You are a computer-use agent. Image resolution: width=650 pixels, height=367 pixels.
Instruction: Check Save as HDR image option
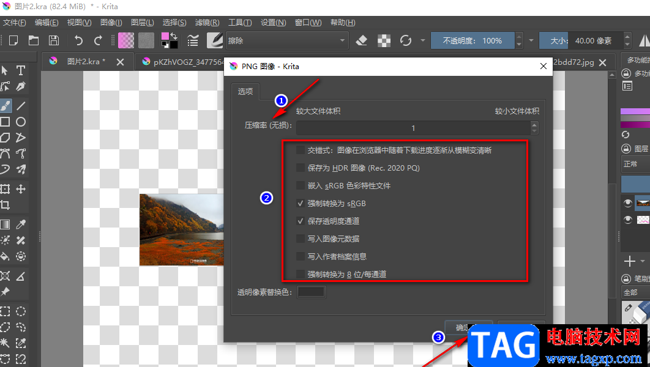pos(301,168)
